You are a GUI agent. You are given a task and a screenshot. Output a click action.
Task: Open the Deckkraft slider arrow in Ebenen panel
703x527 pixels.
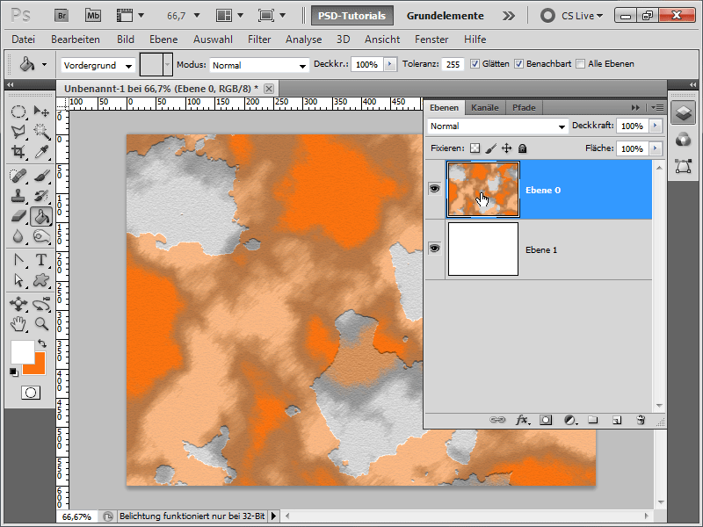tap(656, 126)
